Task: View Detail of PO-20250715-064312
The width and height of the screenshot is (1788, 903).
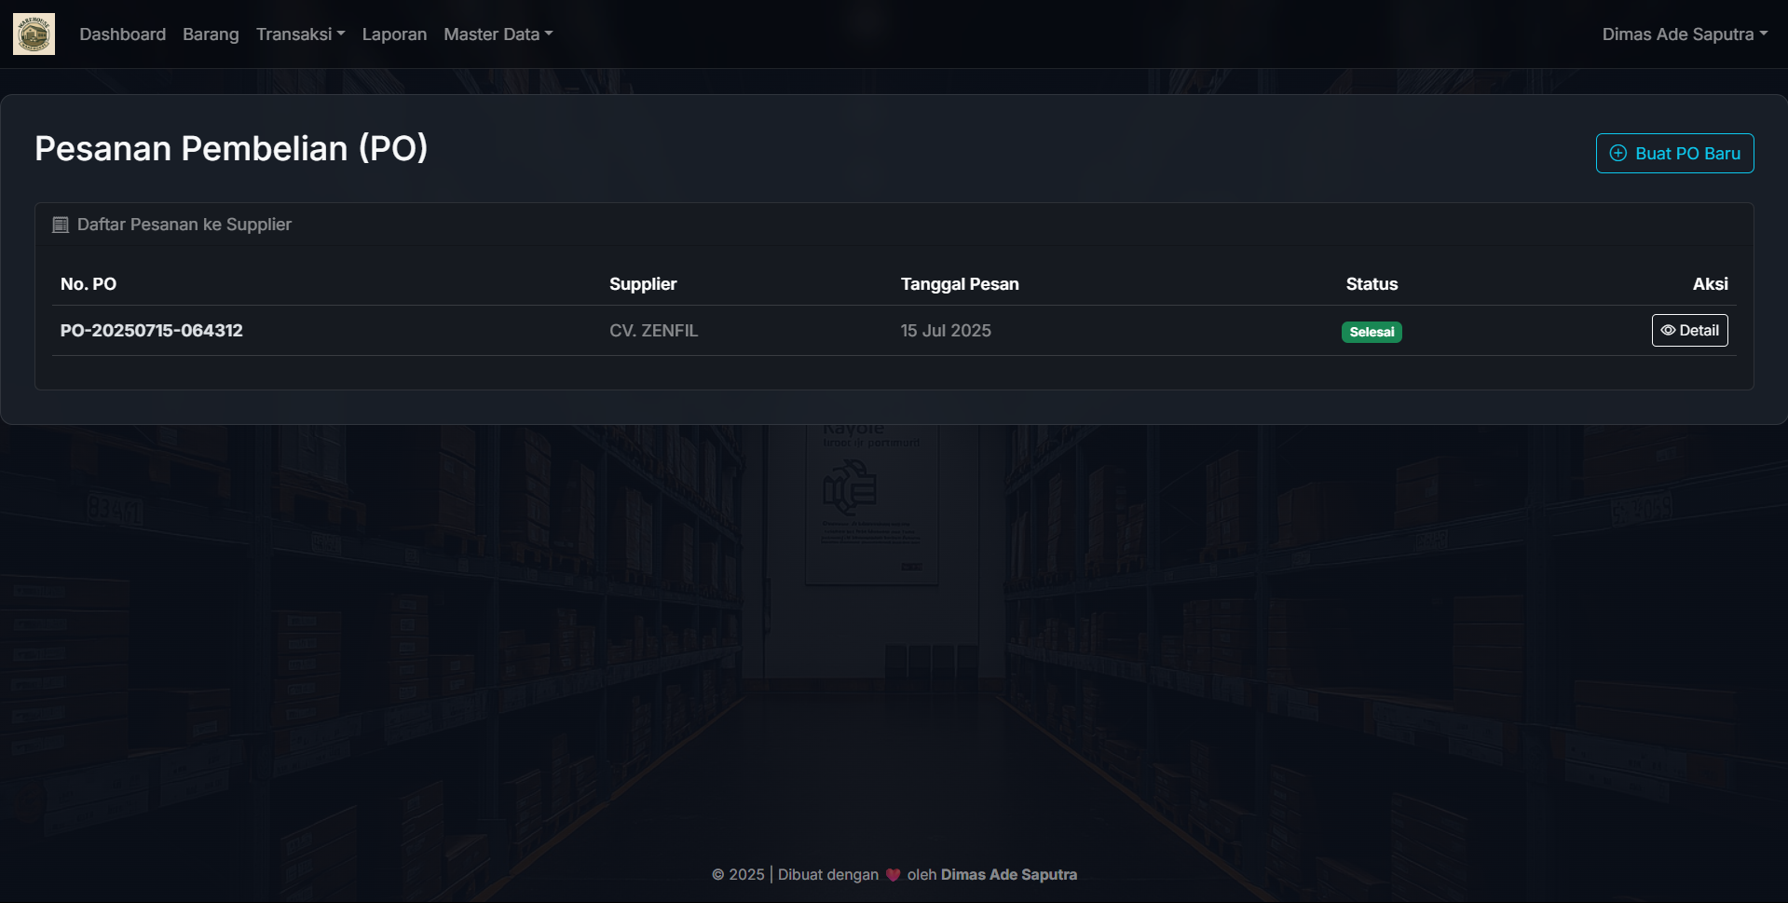Action: [1689, 331]
